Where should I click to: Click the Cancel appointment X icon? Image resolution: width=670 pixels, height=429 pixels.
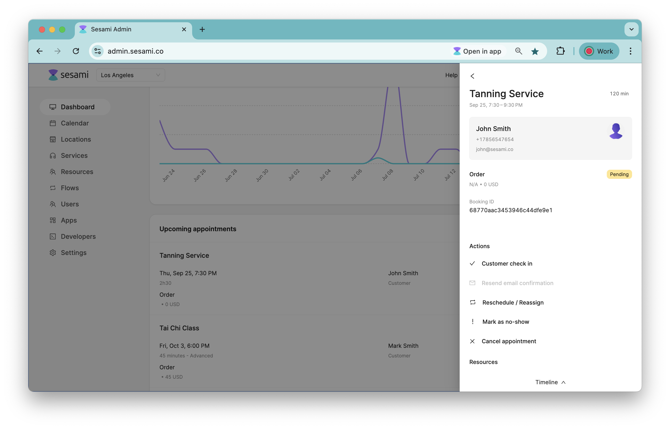472,341
